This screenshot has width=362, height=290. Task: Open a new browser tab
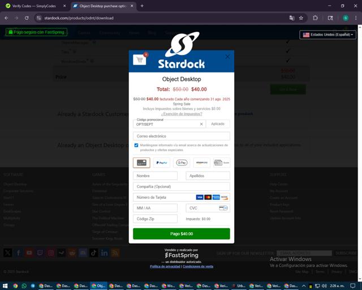142,6
